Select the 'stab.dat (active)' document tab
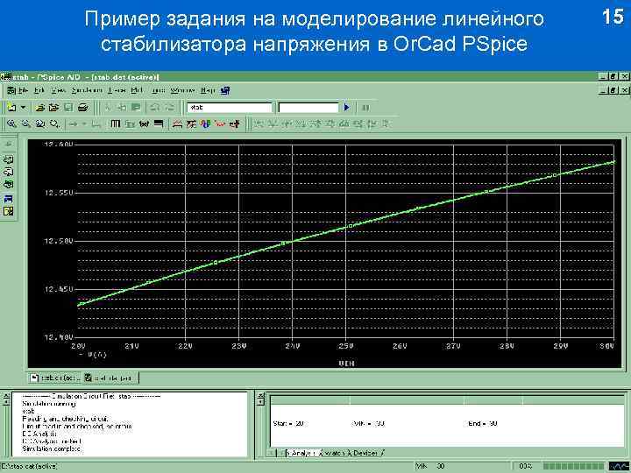This screenshot has height=473, width=631. [54, 378]
